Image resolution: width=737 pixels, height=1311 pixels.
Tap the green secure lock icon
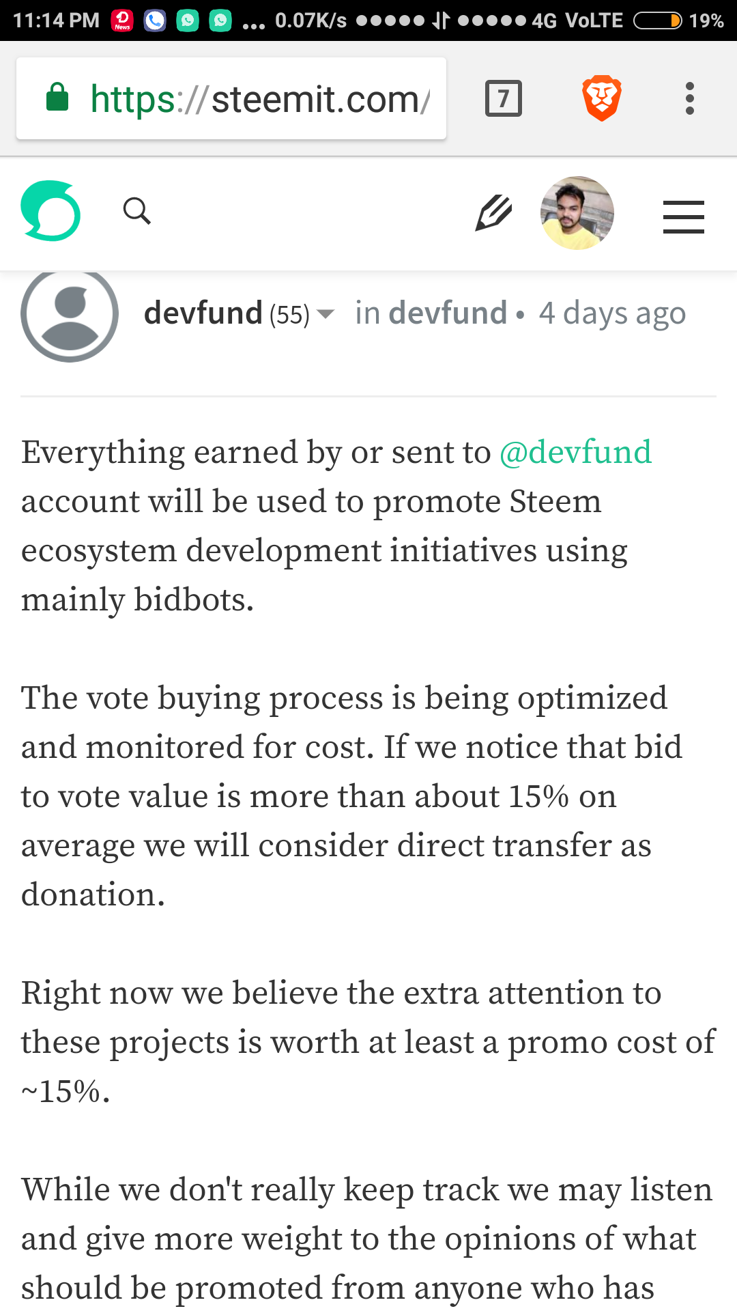(57, 98)
